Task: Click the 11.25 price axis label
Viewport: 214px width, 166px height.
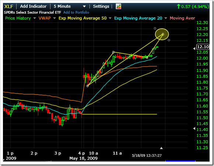Action: tap(202, 148)
